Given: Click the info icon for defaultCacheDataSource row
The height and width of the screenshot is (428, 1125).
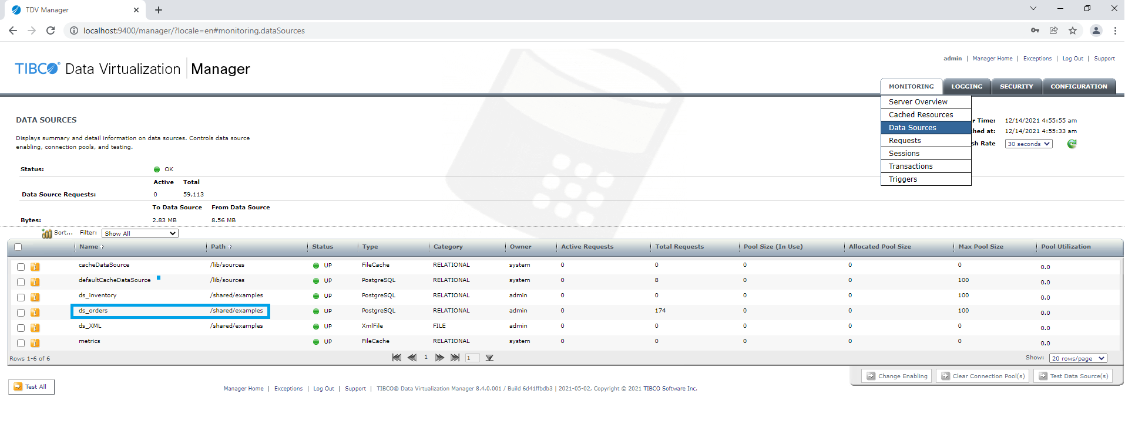Looking at the screenshot, I should [x=35, y=282].
